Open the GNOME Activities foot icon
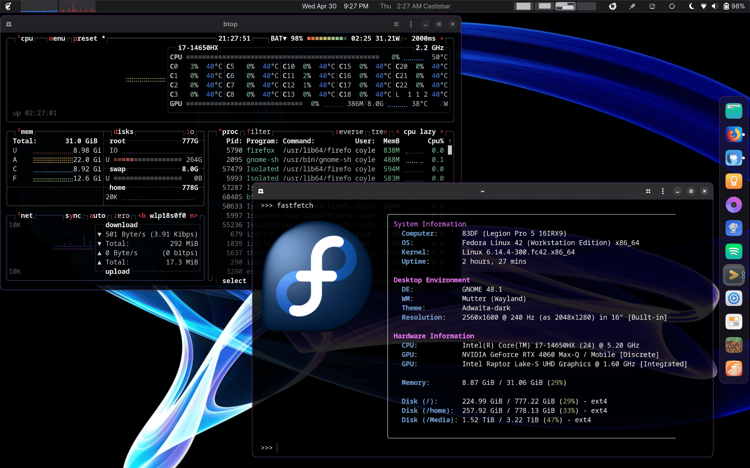 [8, 6]
